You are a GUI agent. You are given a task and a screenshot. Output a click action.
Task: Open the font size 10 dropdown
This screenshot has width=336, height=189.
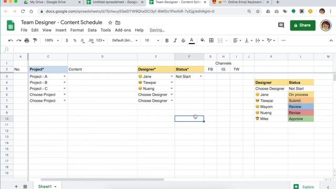(x=152, y=40)
